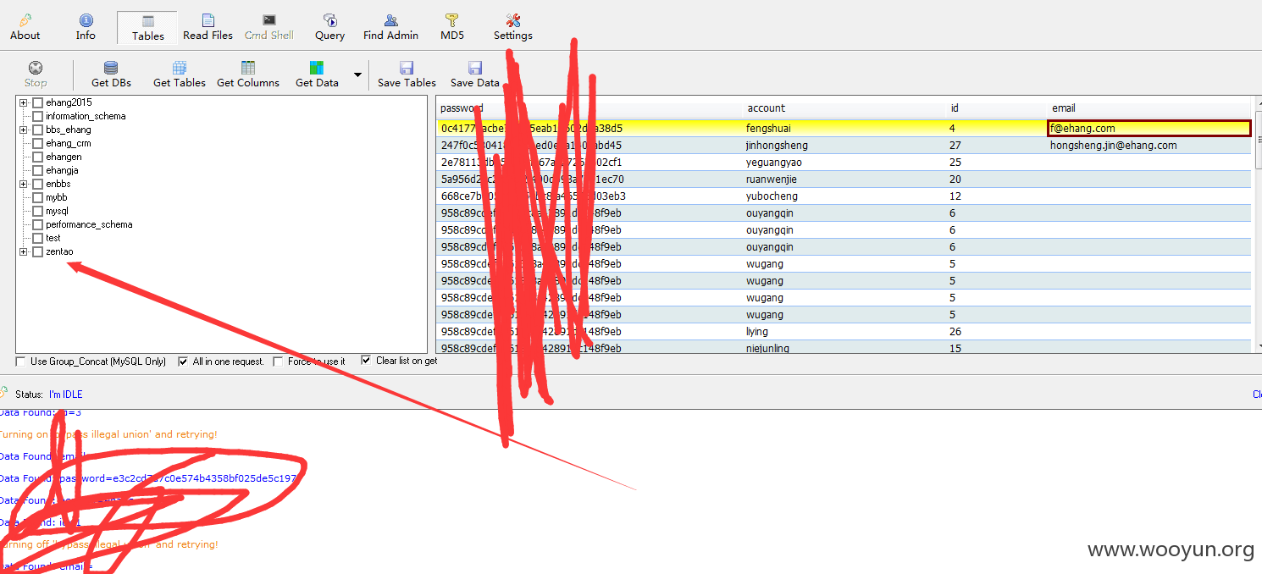The image size is (1262, 574).
Task: Click the Cmd Shell icon
Action: coord(269,20)
